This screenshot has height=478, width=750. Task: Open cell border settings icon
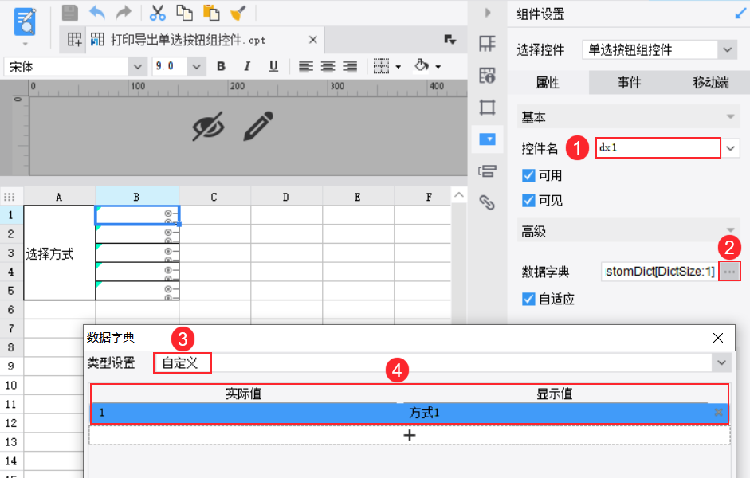[381, 66]
